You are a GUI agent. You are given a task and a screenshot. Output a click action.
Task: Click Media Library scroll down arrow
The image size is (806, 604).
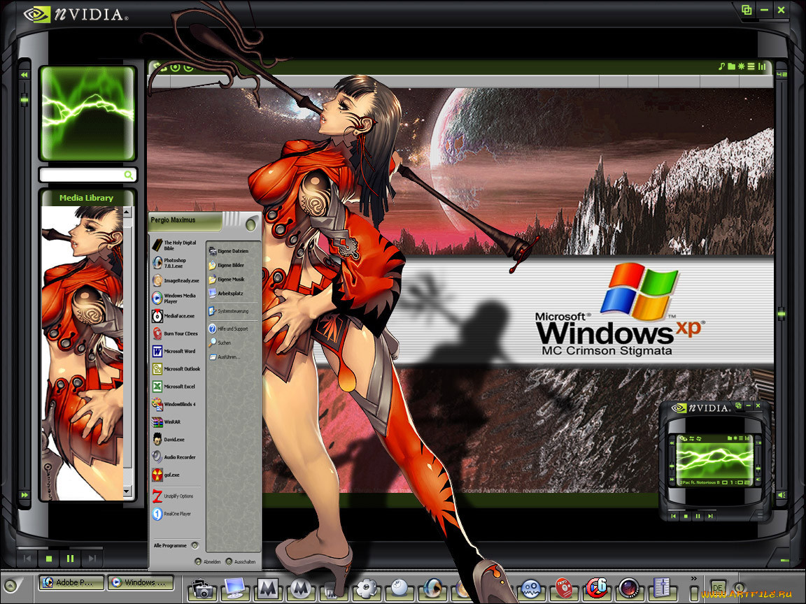click(127, 491)
